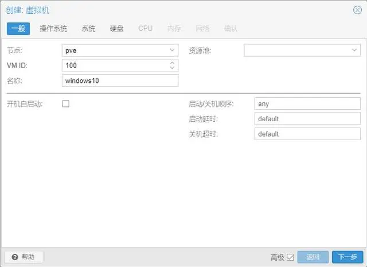Screen dimensions: 367x267
Task: Open the 帮助 help button
Action: (24, 257)
